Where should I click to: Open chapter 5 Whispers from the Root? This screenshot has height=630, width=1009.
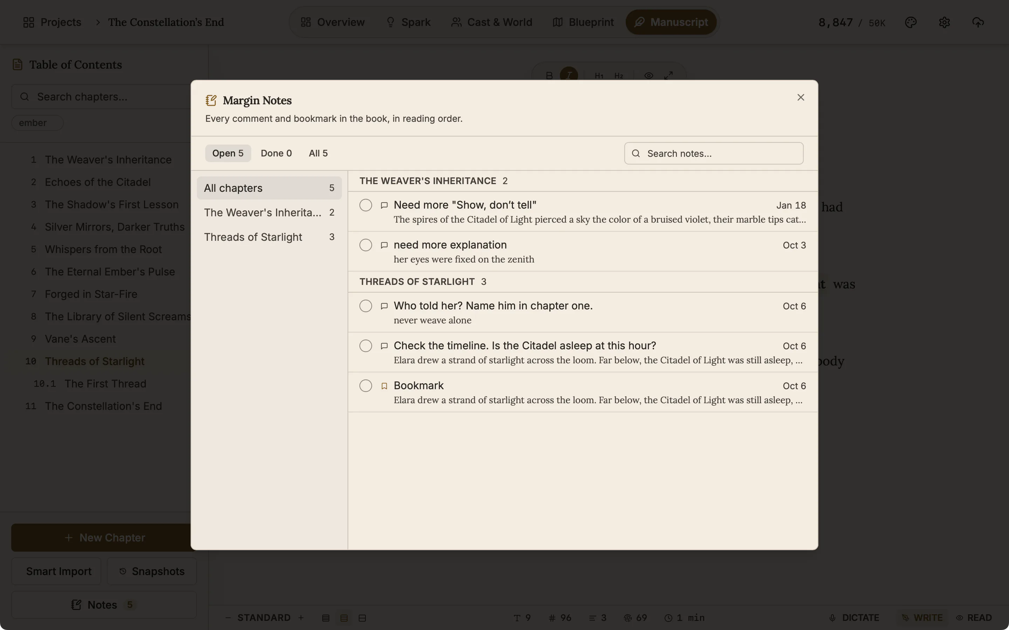tap(103, 249)
